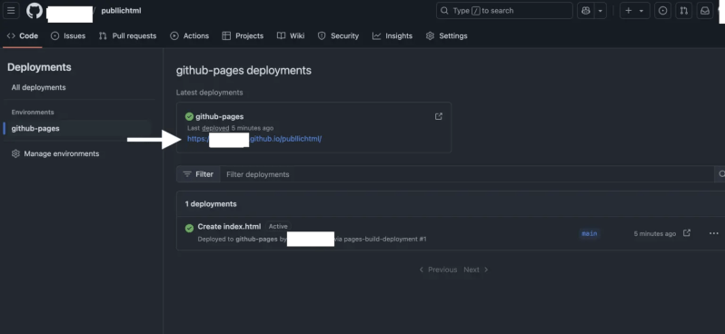The height and width of the screenshot is (334, 725).
Task: Click the search box in header
Action: point(504,11)
